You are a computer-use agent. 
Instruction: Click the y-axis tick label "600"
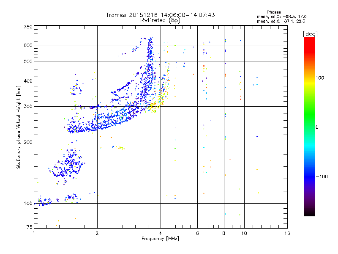coord(28,45)
